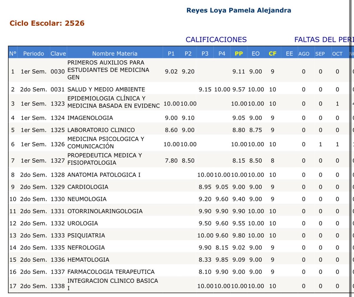
Task: Select the NEUMOLOGIA subject name
Action: pyautogui.click(x=87, y=199)
